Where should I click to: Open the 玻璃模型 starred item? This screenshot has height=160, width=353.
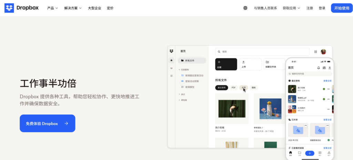pyautogui.click(x=188, y=87)
